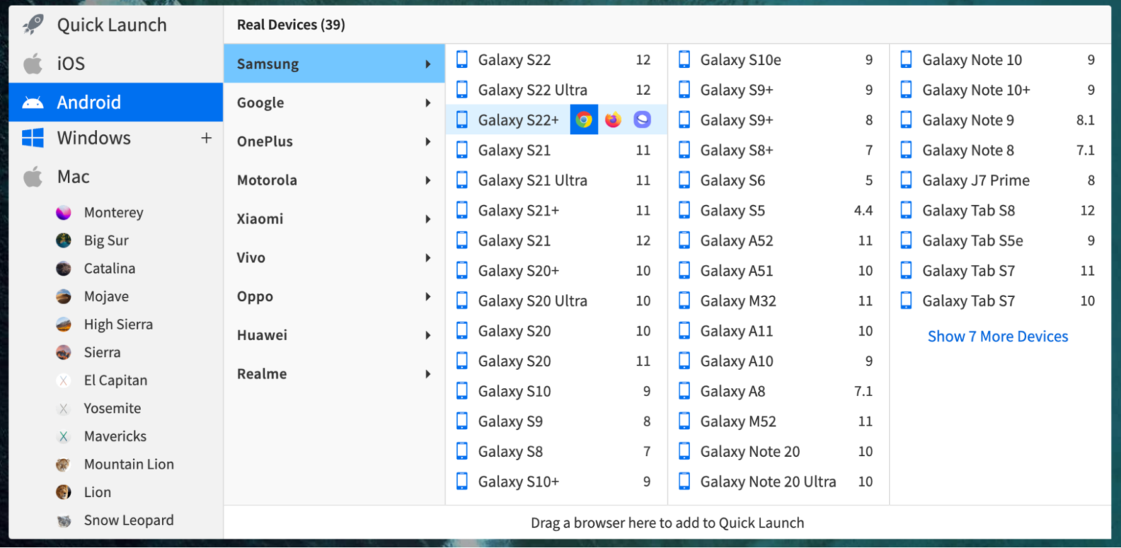Viewport: 1121px width, 548px height.
Task: Click the Quick Launch rocket icon
Action: coord(31,24)
